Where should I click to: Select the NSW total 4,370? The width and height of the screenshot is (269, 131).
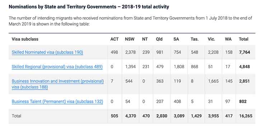[x=131, y=116]
